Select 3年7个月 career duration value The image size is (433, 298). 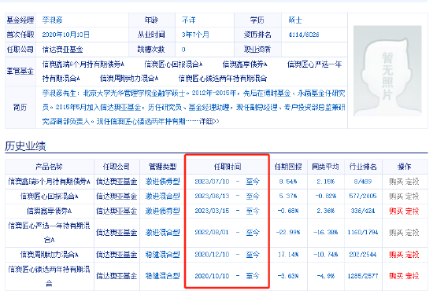[195, 35]
